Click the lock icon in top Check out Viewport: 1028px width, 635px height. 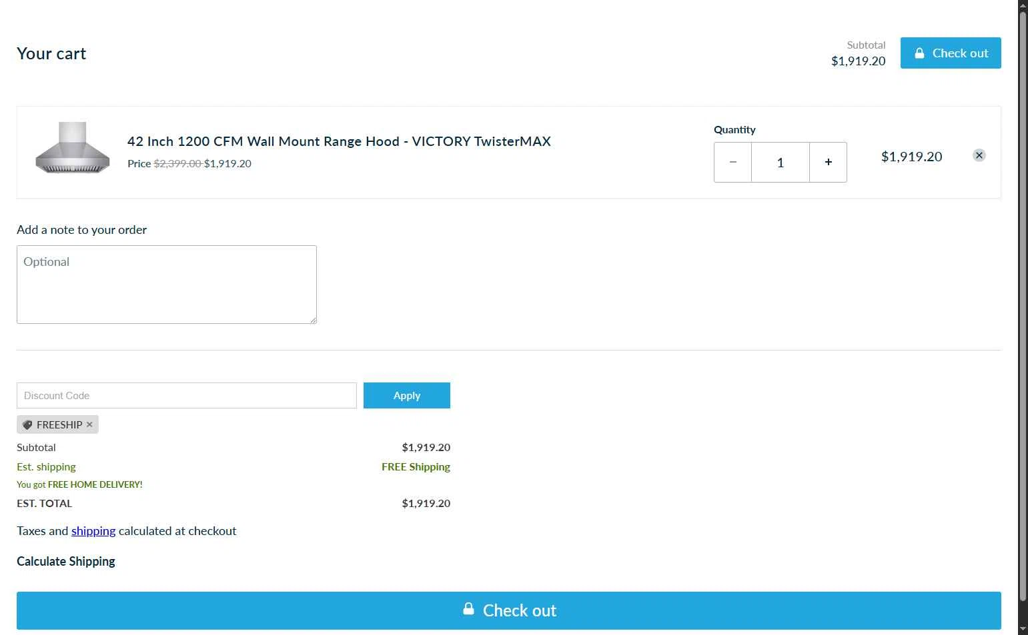(919, 53)
